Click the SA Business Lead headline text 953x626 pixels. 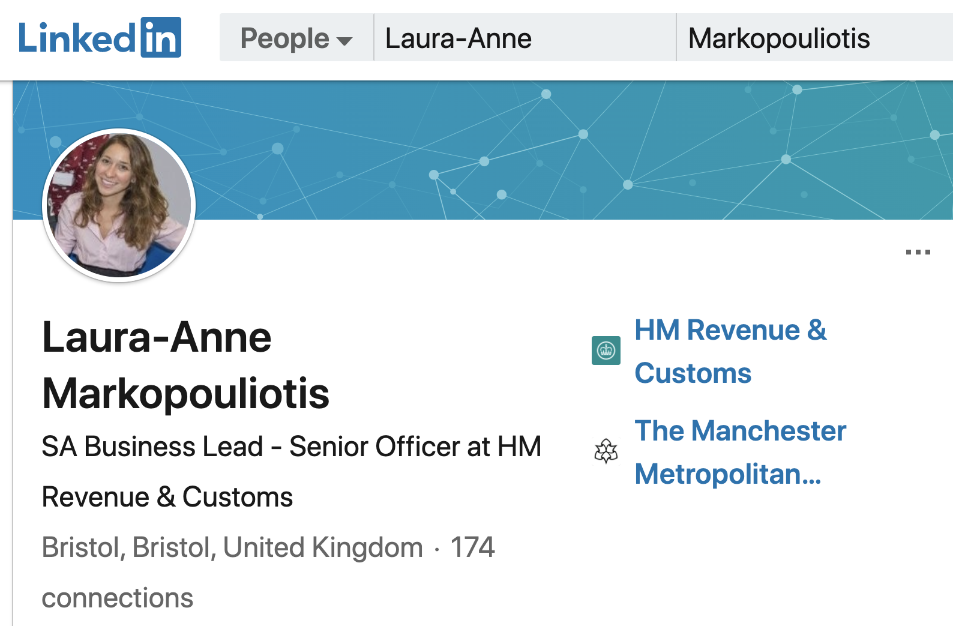291,447
